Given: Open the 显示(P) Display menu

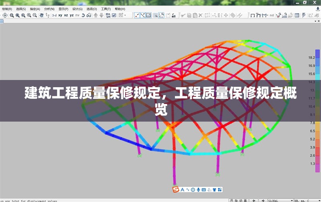Looking at the screenshot, I should coord(63,9).
